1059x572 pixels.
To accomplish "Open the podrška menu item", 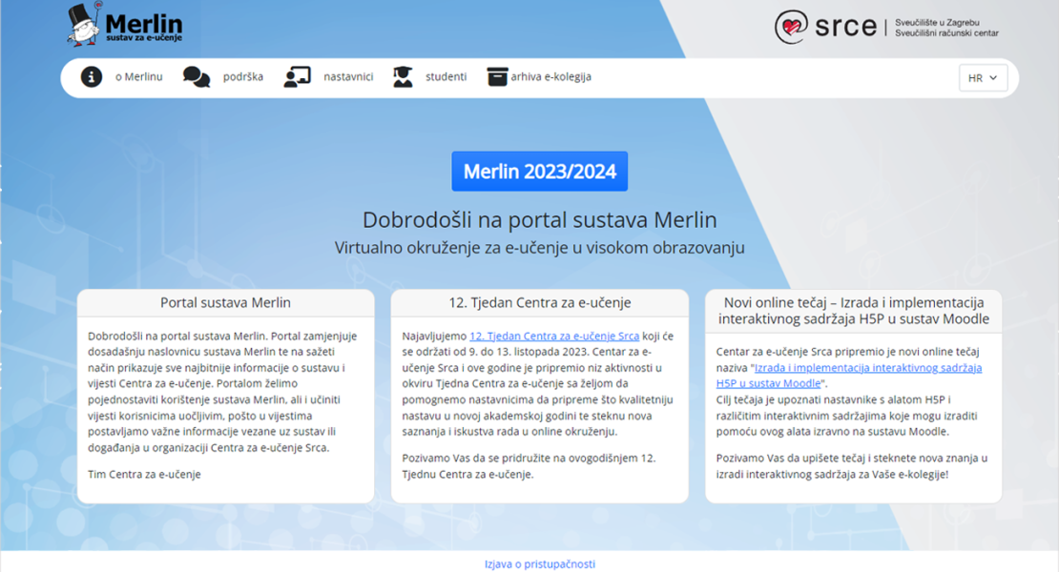I will click(x=243, y=77).
